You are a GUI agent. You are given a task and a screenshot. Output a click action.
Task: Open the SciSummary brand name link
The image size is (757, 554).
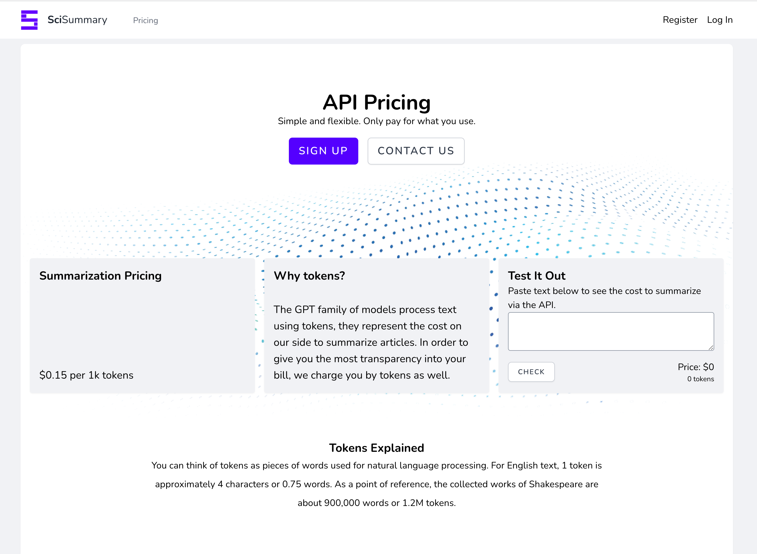pos(77,20)
